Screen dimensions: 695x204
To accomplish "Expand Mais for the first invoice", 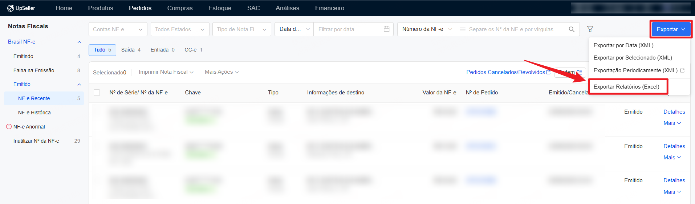I will (672, 123).
